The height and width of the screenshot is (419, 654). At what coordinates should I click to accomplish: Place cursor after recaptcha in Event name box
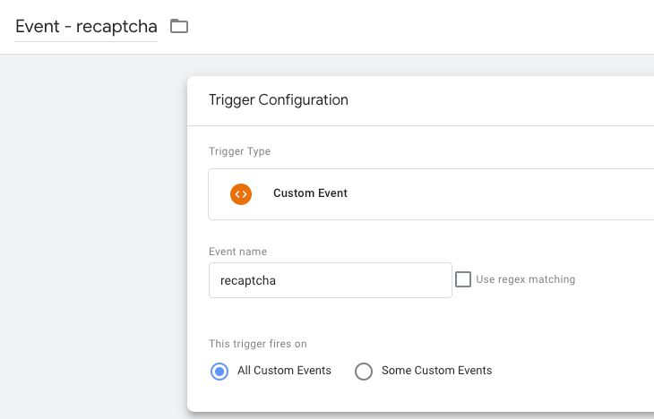pyautogui.click(x=277, y=280)
